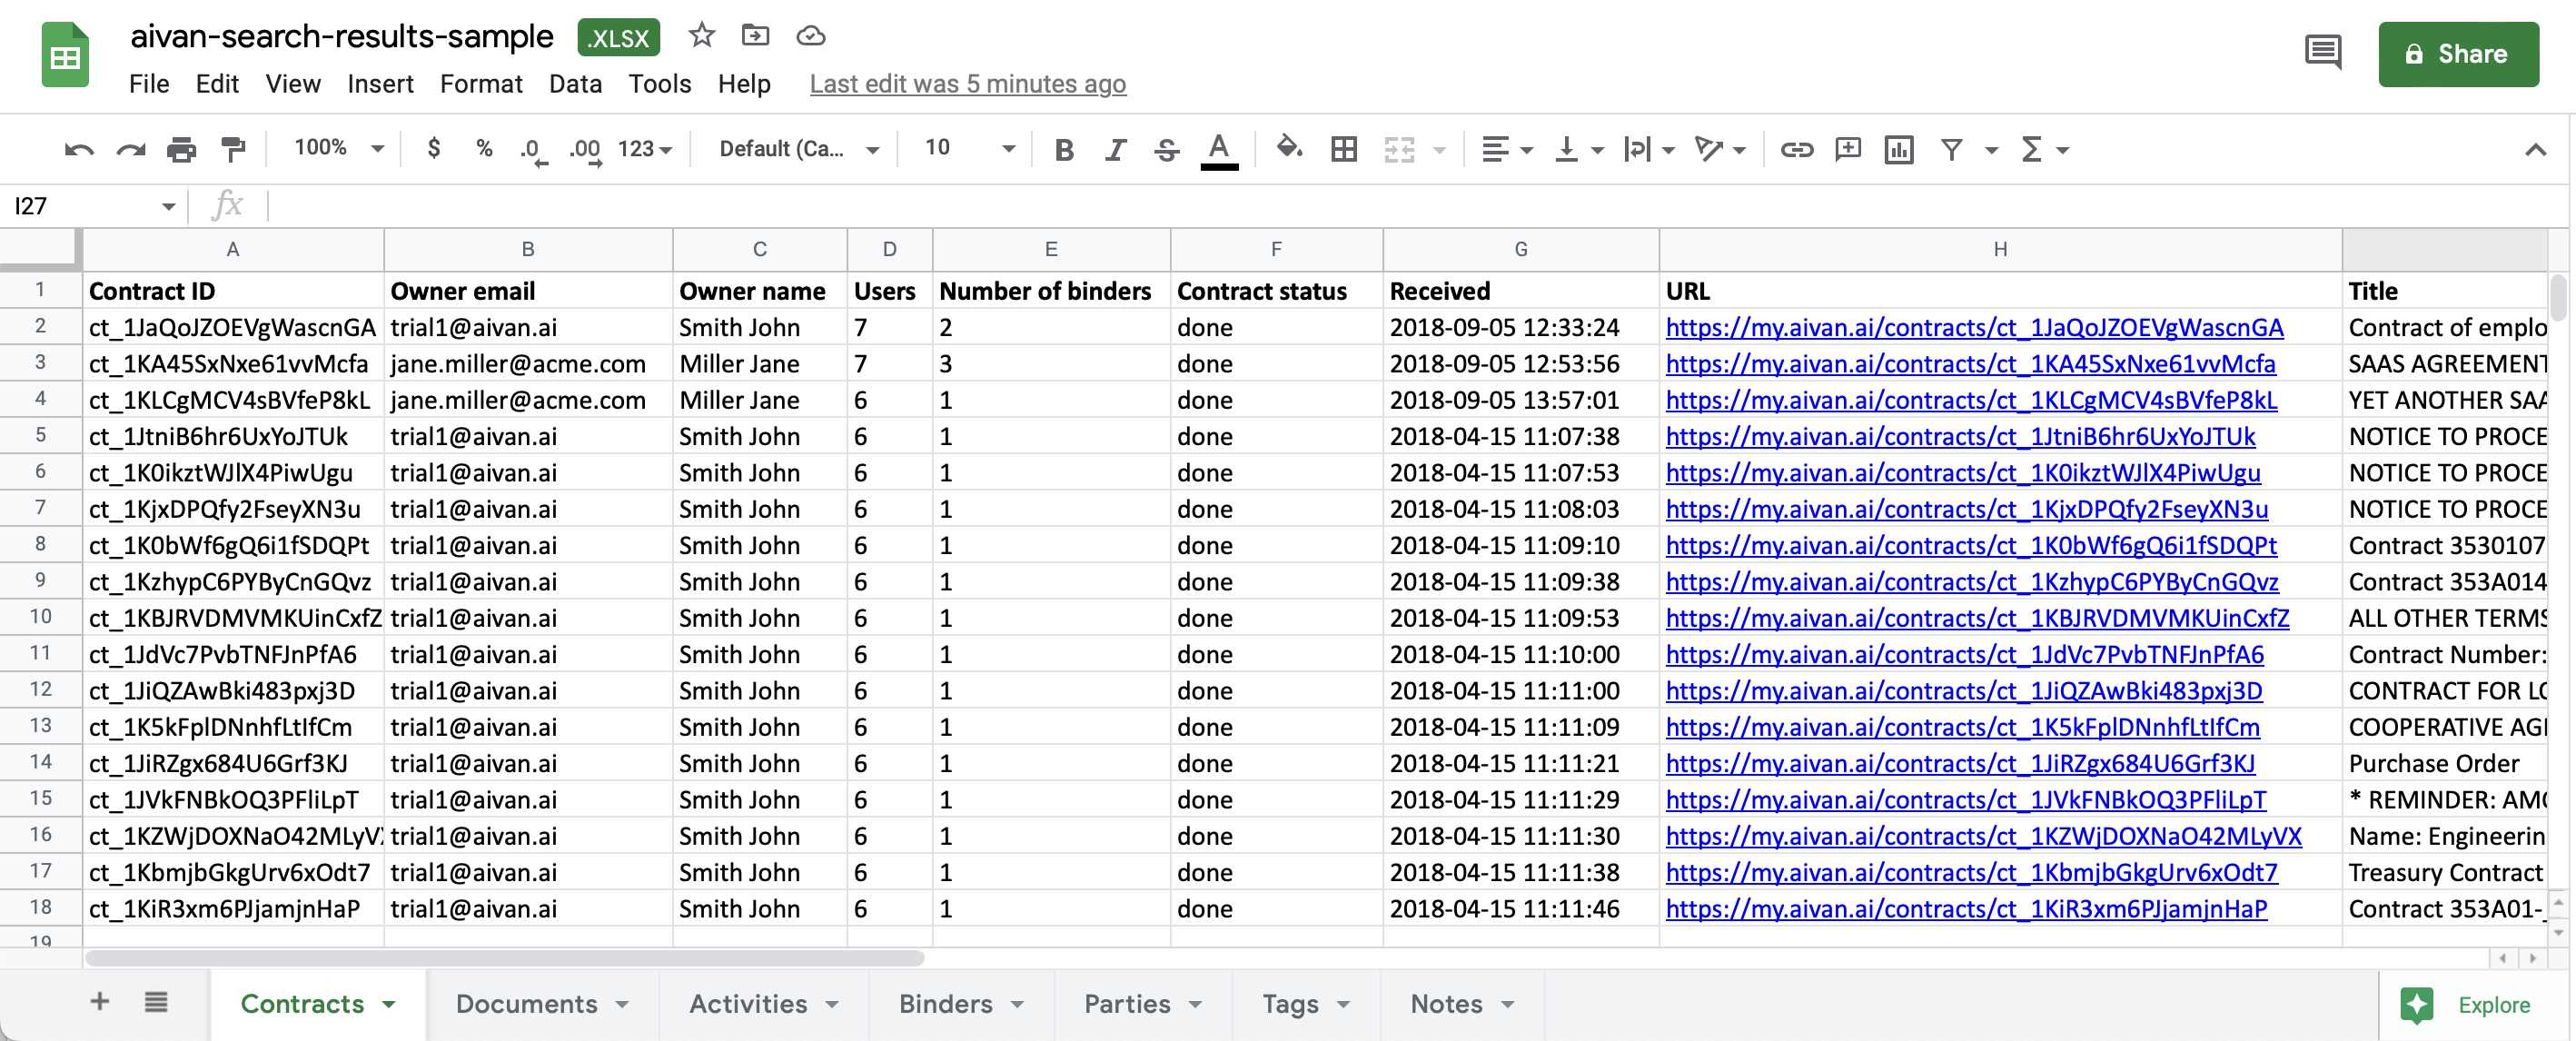Image resolution: width=2576 pixels, height=1041 pixels.
Task: Create a filter icon
Action: click(1951, 150)
